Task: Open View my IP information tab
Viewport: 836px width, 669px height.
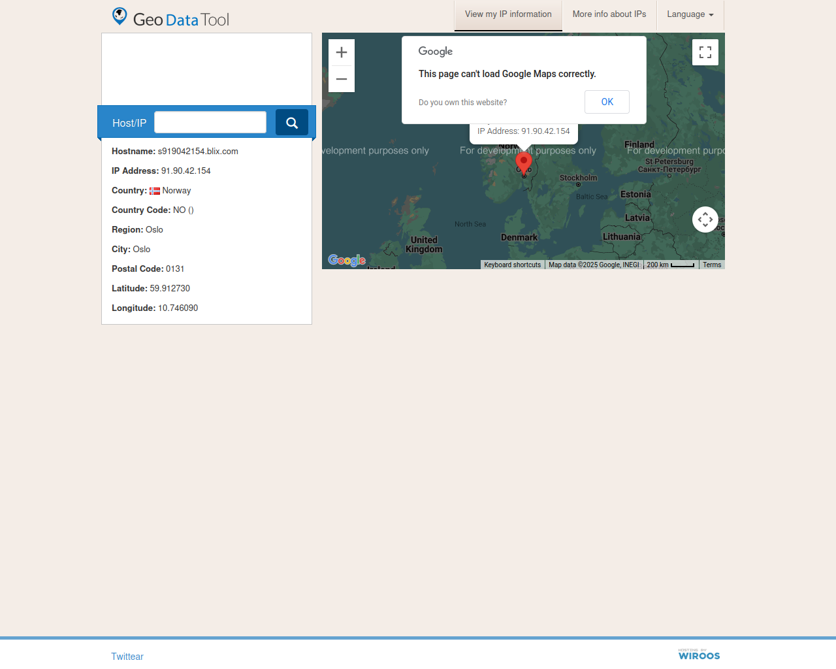Action: pos(508,14)
